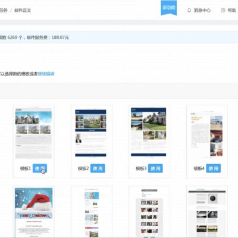Open the product grid template thumbnail

click(149, 212)
